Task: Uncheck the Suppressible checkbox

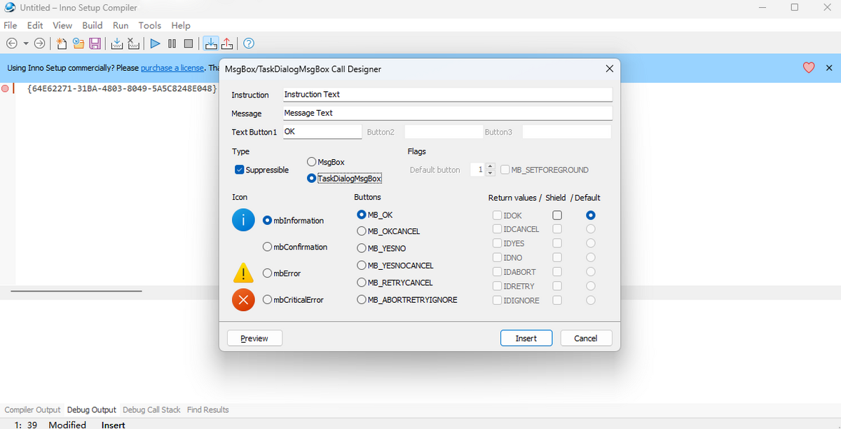Action: coord(240,170)
